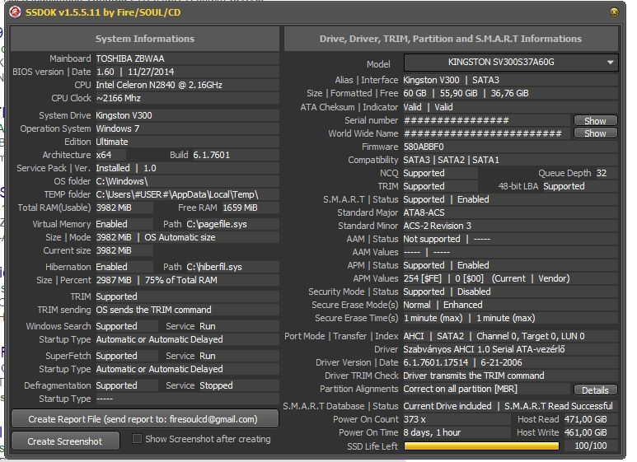
Task: Click CPU Clock value ~2166 Mhz
Action: [x=118, y=98]
